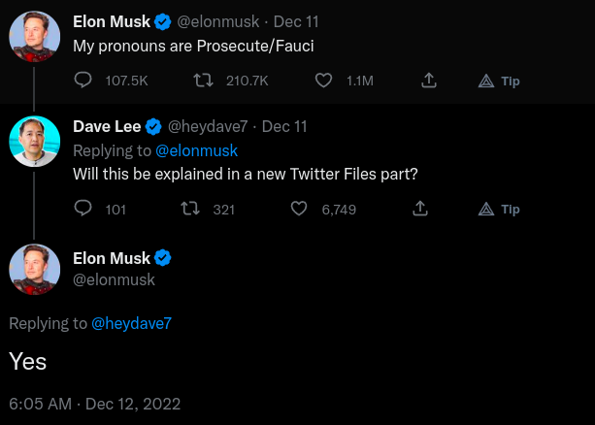The image size is (595, 425).
Task: Like the Prosecute/Fauci tweet
Action: [x=325, y=81]
